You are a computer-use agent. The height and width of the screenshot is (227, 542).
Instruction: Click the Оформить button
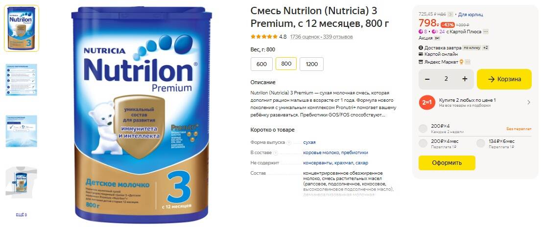pyautogui.click(x=447, y=163)
